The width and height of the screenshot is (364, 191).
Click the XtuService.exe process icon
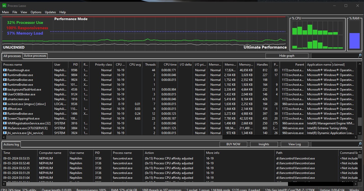pos(5,128)
